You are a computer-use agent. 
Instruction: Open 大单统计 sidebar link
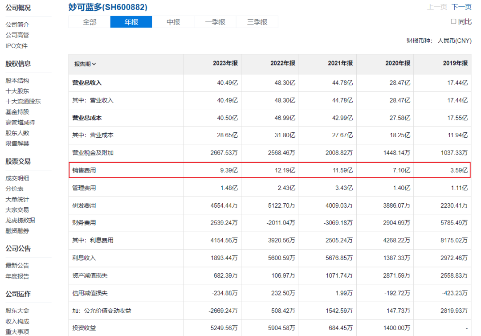[x=17, y=200]
